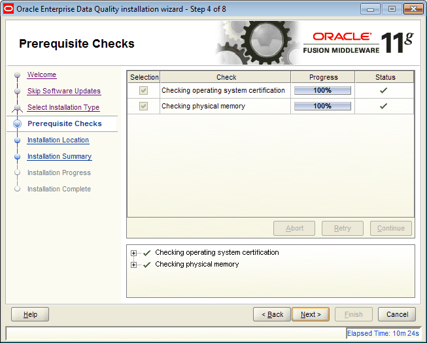Select 'Checking operating system certification' tree row text
The image size is (427, 343).
pos(216,252)
